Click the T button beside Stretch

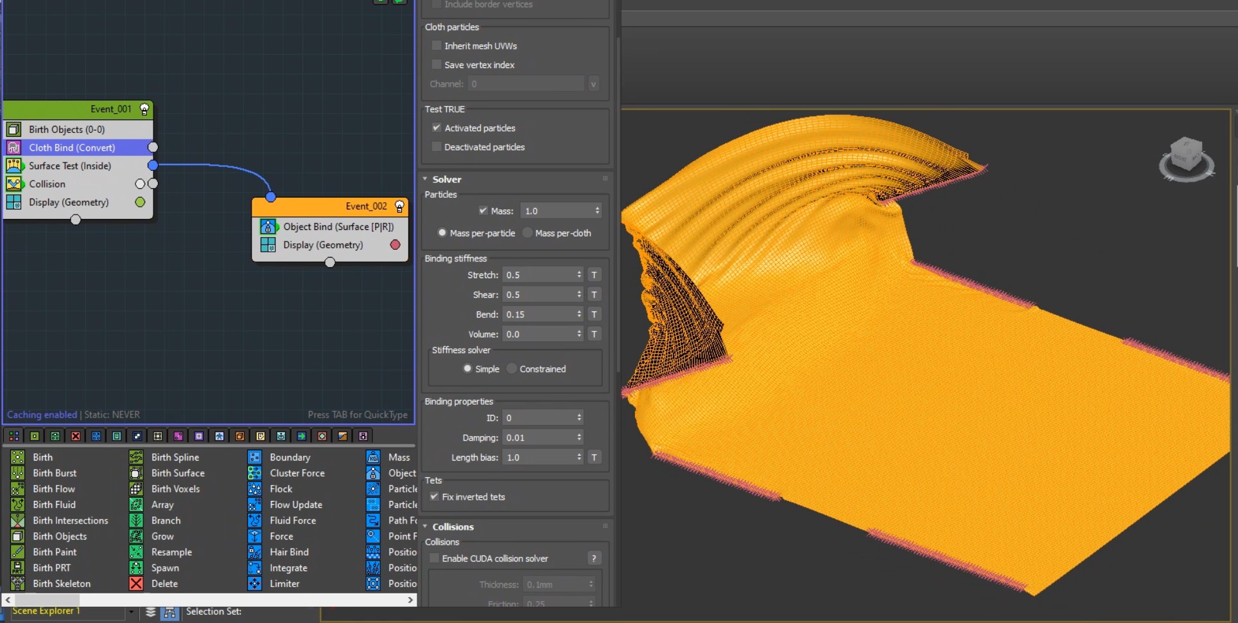[x=594, y=275]
